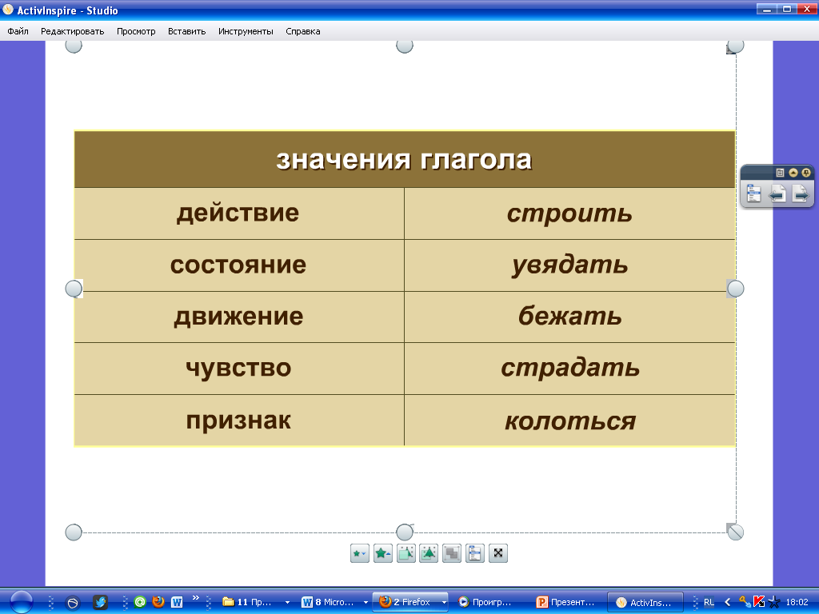The height and width of the screenshot is (614, 819).
Task: Open the Инструменты menu
Action: tap(246, 32)
